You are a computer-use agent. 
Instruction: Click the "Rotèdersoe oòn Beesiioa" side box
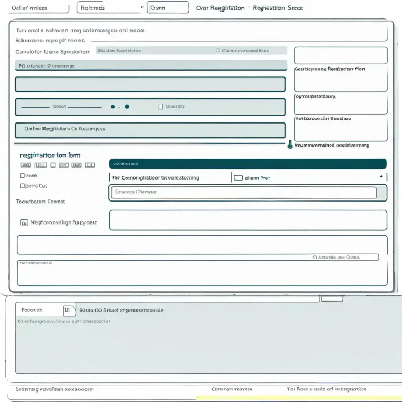tap(341, 128)
